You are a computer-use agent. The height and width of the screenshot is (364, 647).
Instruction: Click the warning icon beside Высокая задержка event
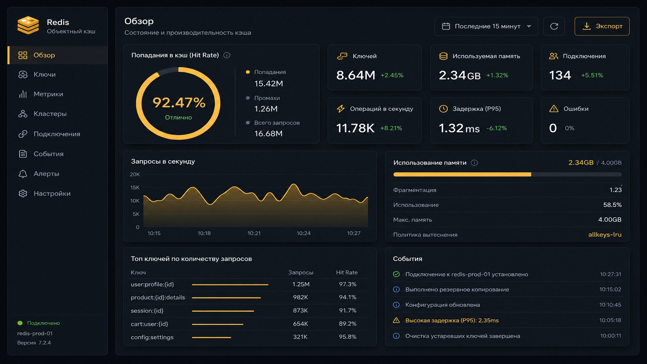coord(396,320)
